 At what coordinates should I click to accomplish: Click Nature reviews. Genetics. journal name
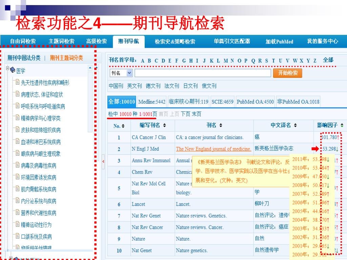point(201,216)
